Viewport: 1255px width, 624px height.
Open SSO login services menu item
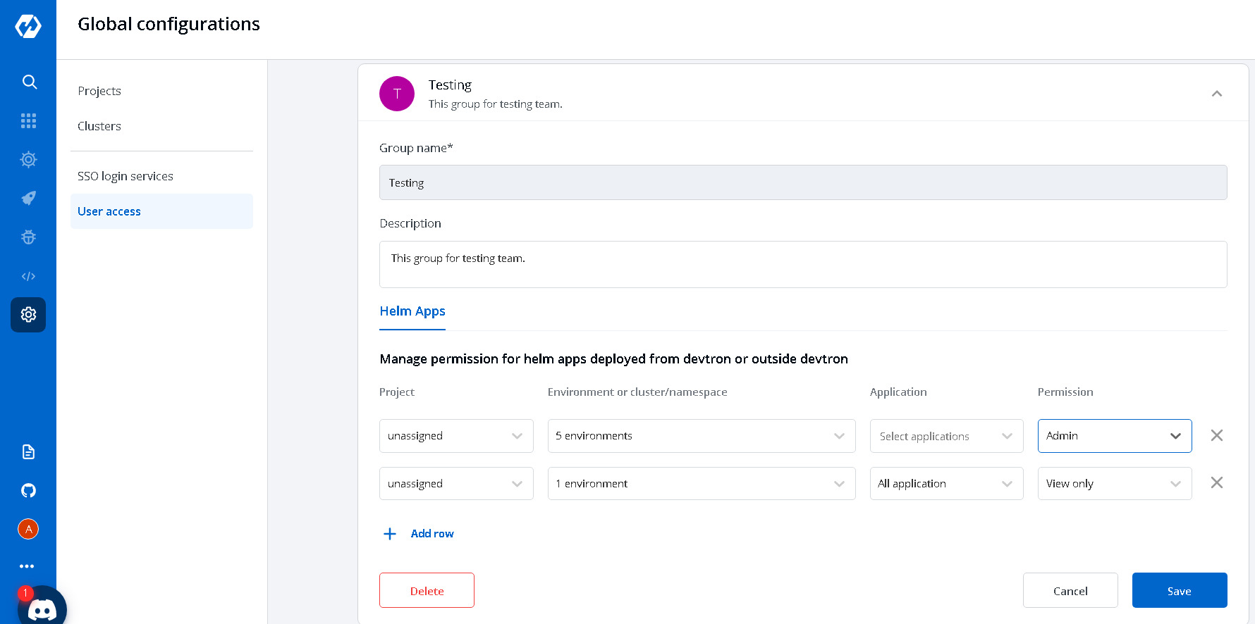coord(125,176)
